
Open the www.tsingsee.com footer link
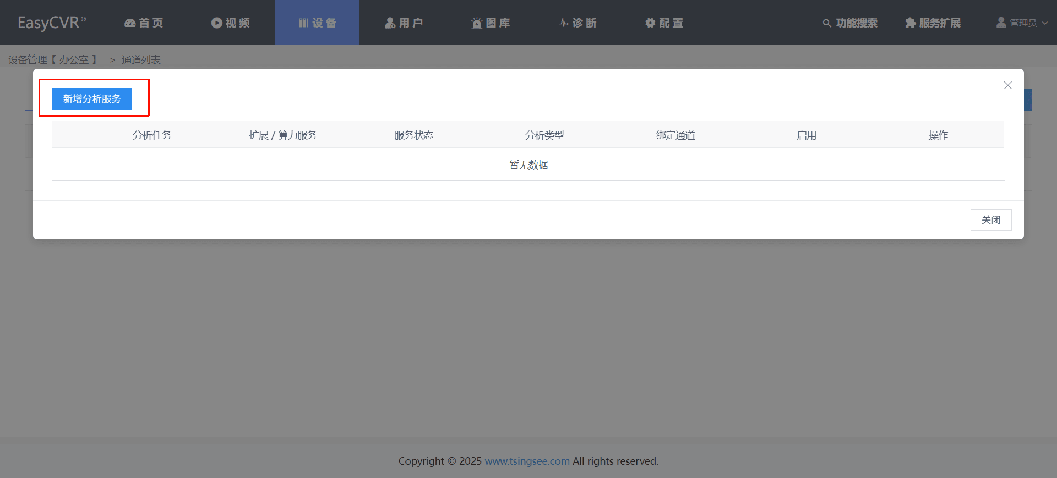tap(527, 461)
